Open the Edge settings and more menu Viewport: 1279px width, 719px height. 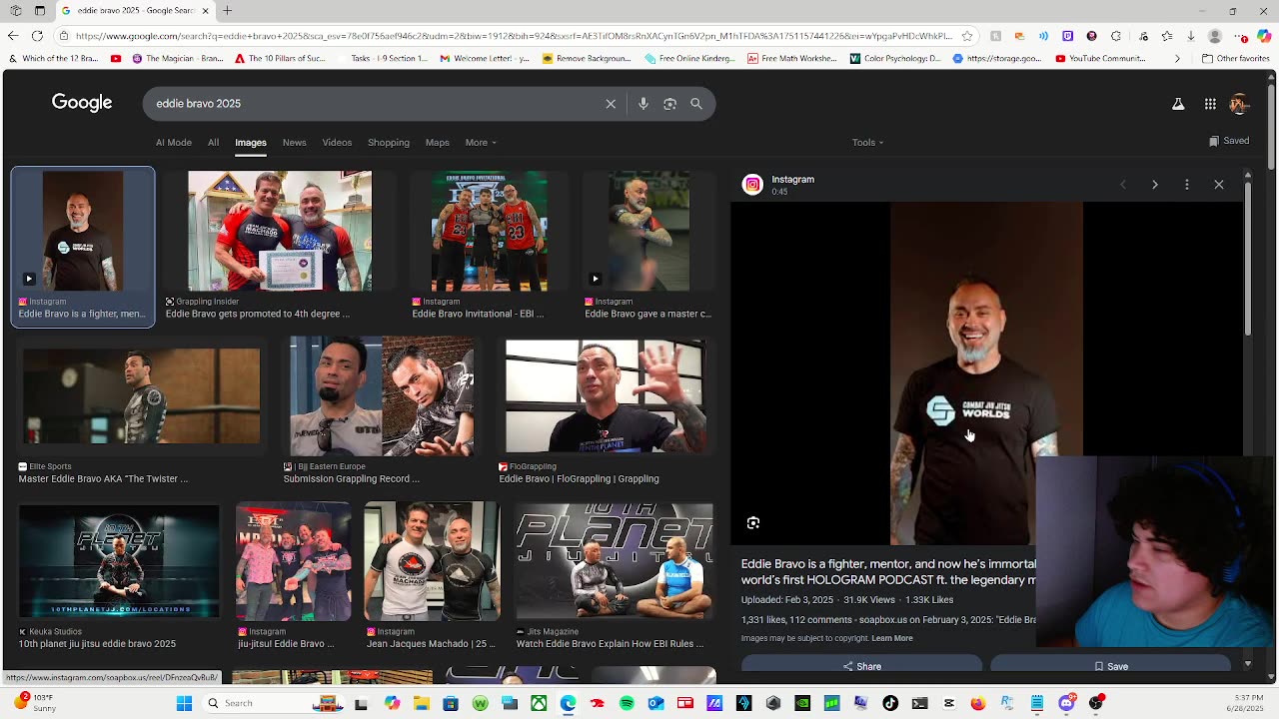pyautogui.click(x=1239, y=36)
